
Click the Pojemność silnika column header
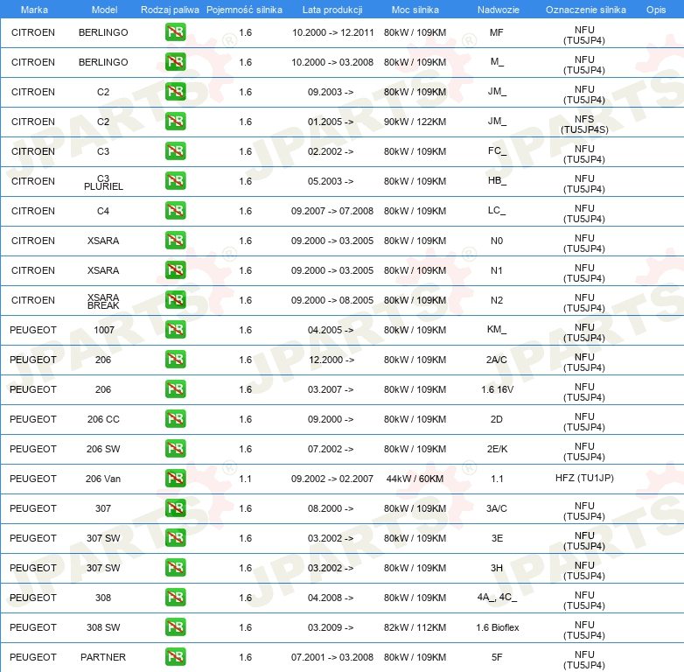coord(244,10)
